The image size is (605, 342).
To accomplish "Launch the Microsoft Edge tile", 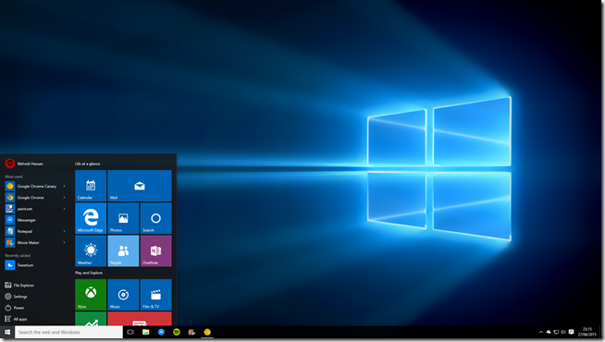I will click(91, 218).
